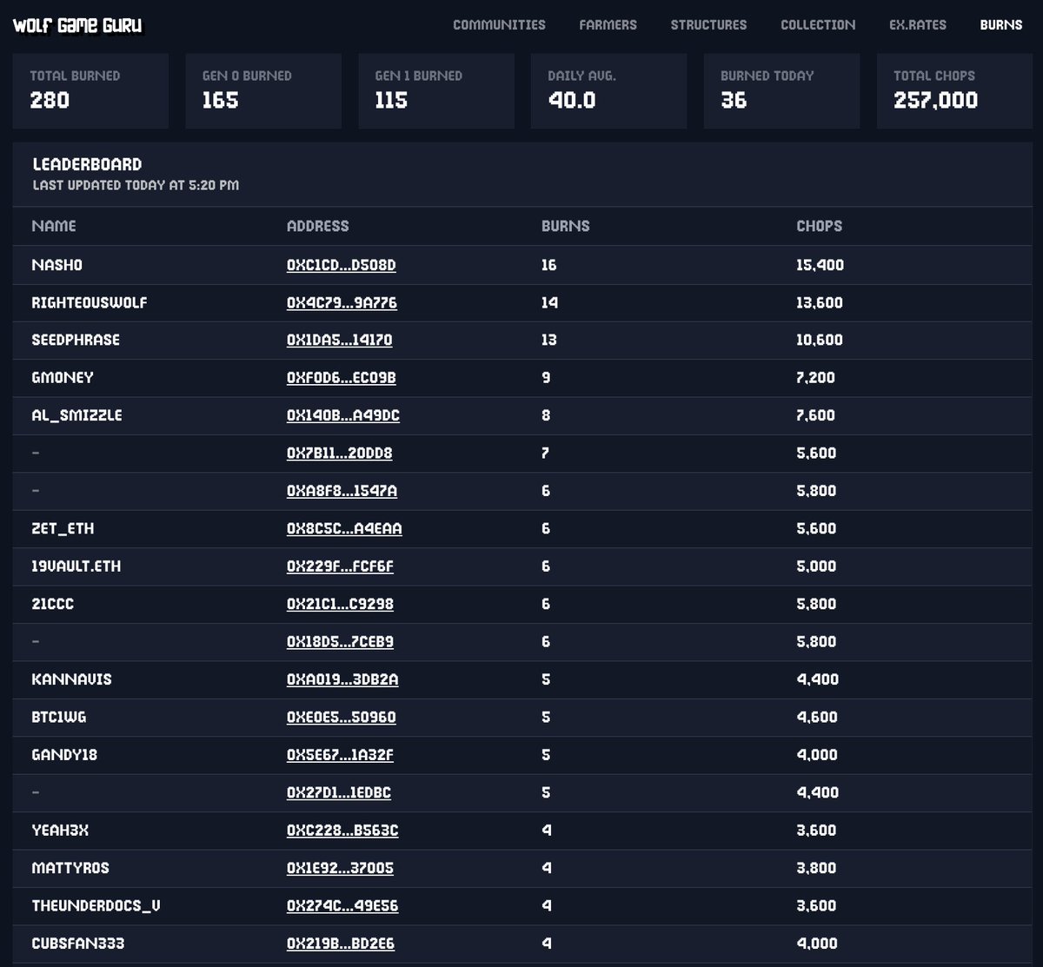Click AL_SMIZZLE's address link
Screen dimensions: 1043x967
pos(342,415)
